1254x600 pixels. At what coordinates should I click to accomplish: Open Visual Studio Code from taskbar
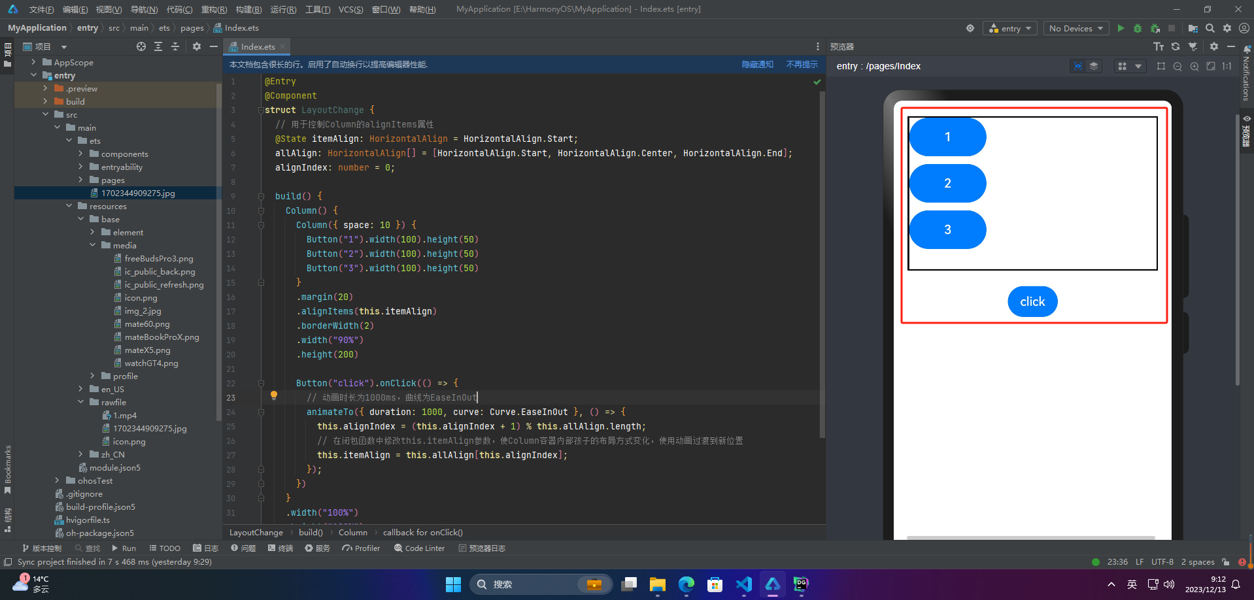pos(743,584)
